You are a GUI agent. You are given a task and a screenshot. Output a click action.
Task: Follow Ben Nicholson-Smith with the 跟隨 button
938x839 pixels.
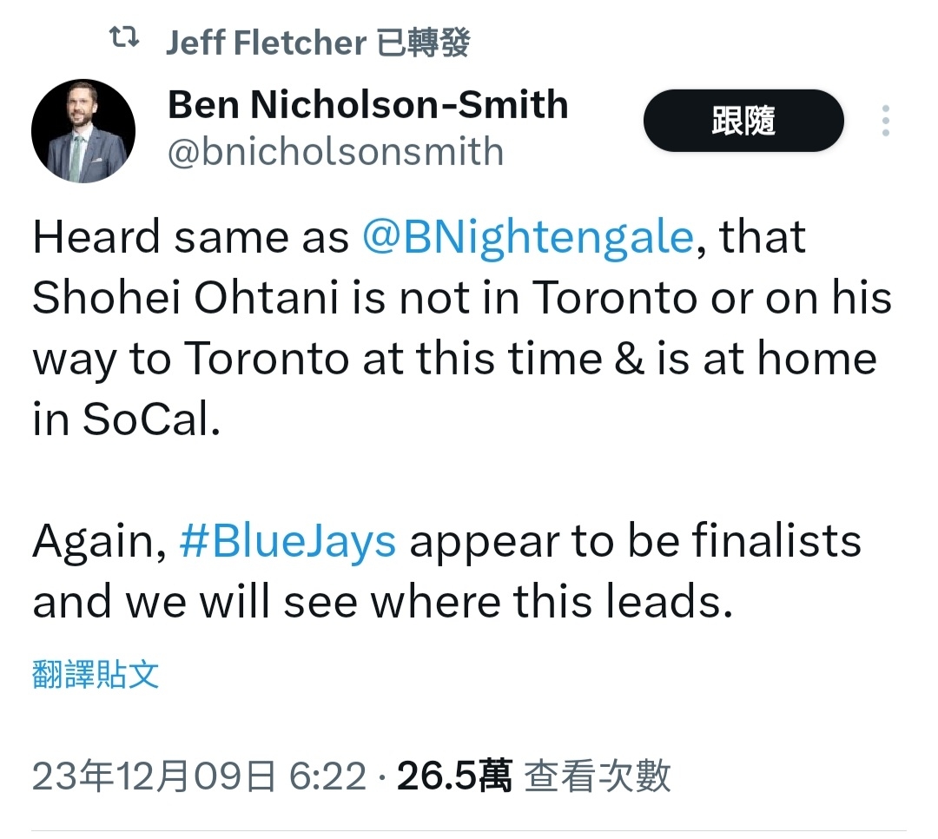coord(743,120)
